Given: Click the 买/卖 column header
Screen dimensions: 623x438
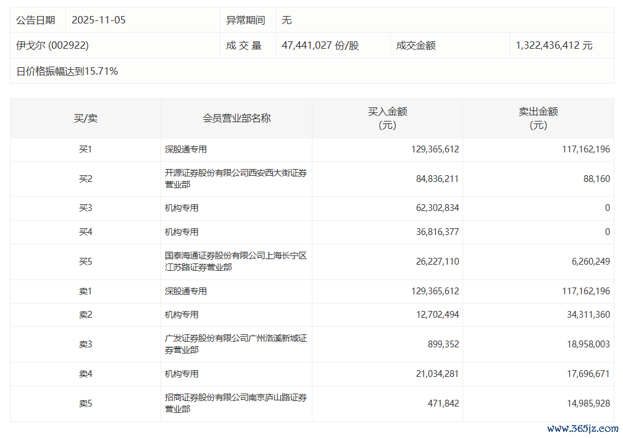Looking at the screenshot, I should [85, 118].
